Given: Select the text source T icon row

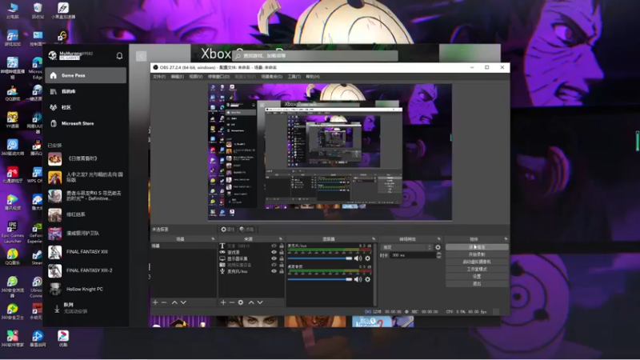Looking at the screenshot, I should click(x=222, y=246).
